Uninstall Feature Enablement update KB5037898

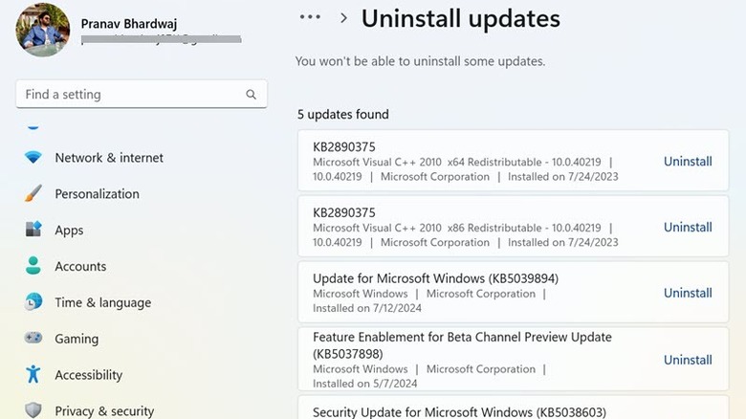[x=688, y=360]
